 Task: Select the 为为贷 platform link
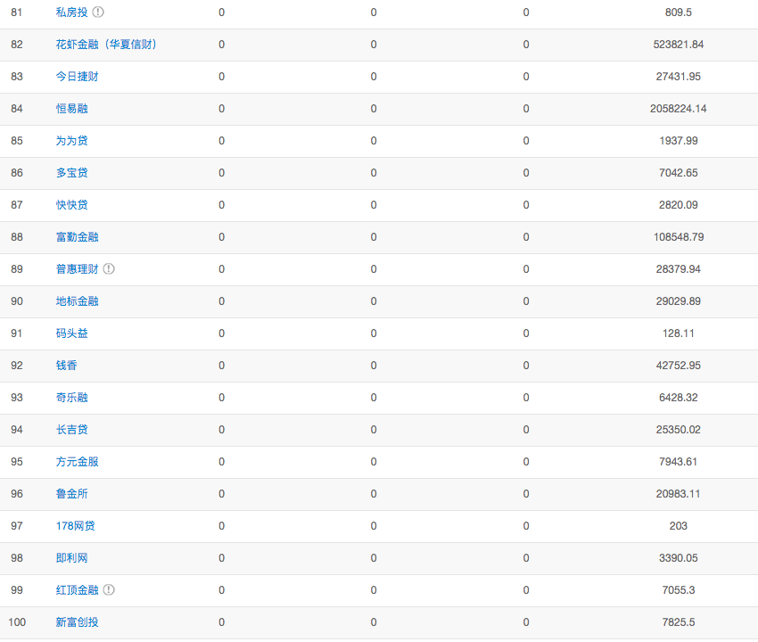click(71, 141)
